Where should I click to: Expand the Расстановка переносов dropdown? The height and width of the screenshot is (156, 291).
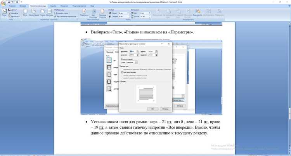(66, 16)
